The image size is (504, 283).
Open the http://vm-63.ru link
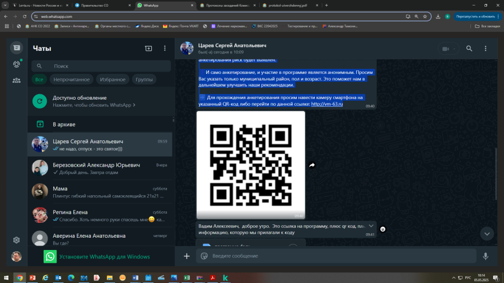click(327, 104)
